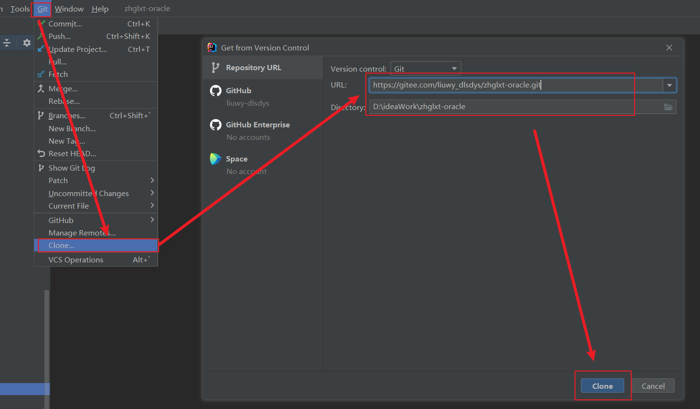The width and height of the screenshot is (700, 409).
Task: Click the Branches icon in Git menu
Action: point(41,115)
